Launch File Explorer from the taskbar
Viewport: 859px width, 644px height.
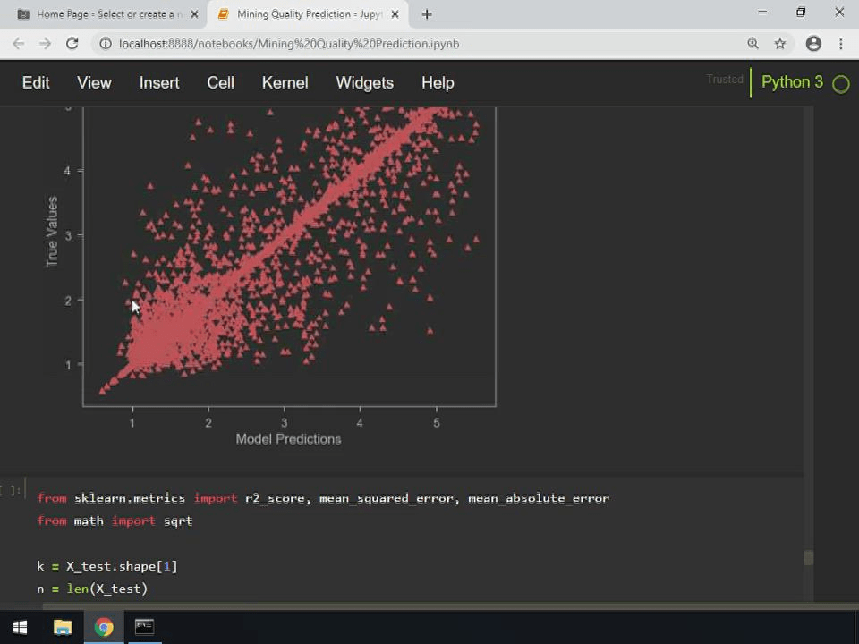tap(62, 627)
